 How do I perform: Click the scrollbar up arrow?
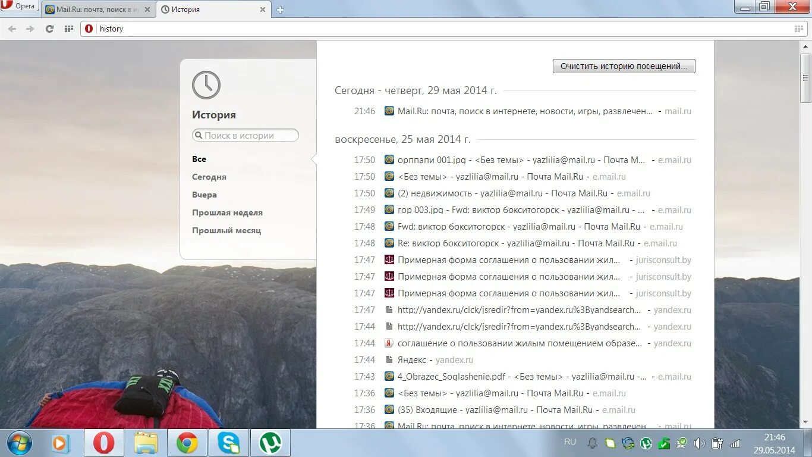(x=806, y=46)
